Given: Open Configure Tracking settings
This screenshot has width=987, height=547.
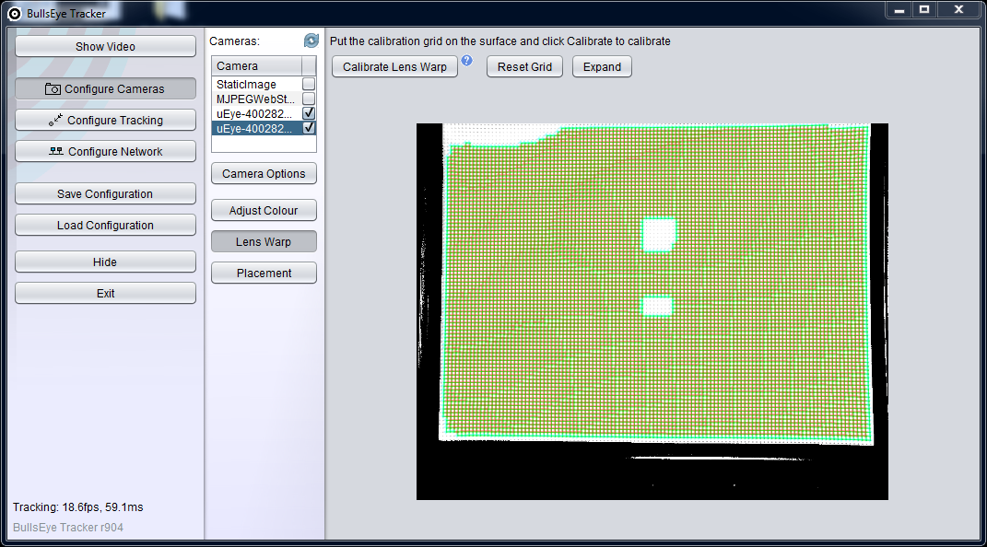Looking at the screenshot, I should [105, 121].
